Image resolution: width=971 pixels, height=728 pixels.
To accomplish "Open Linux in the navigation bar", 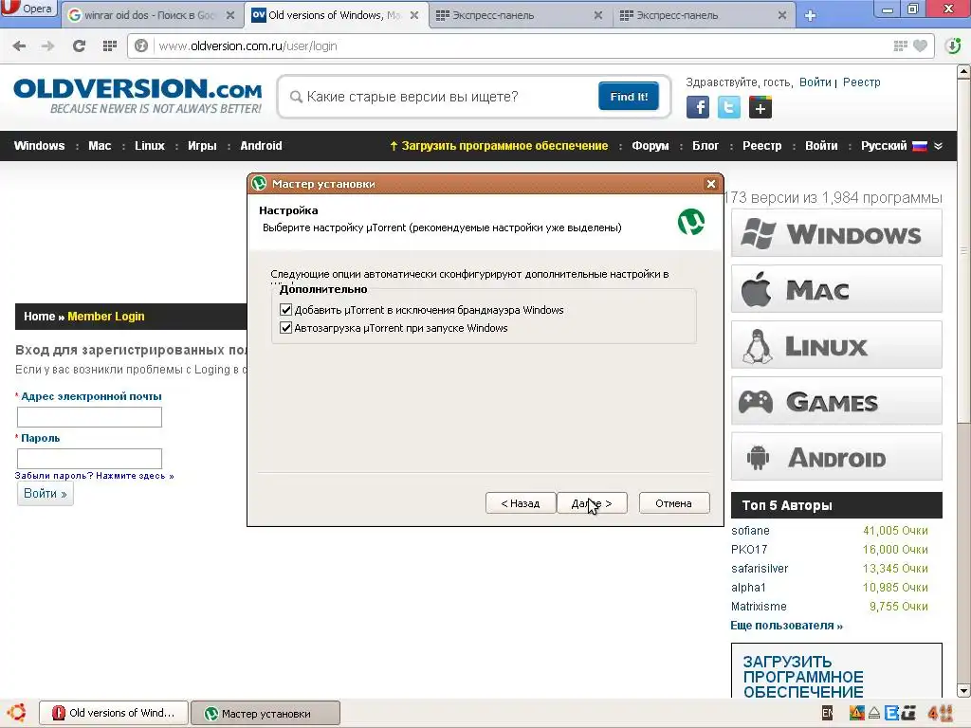I will pyautogui.click(x=150, y=146).
